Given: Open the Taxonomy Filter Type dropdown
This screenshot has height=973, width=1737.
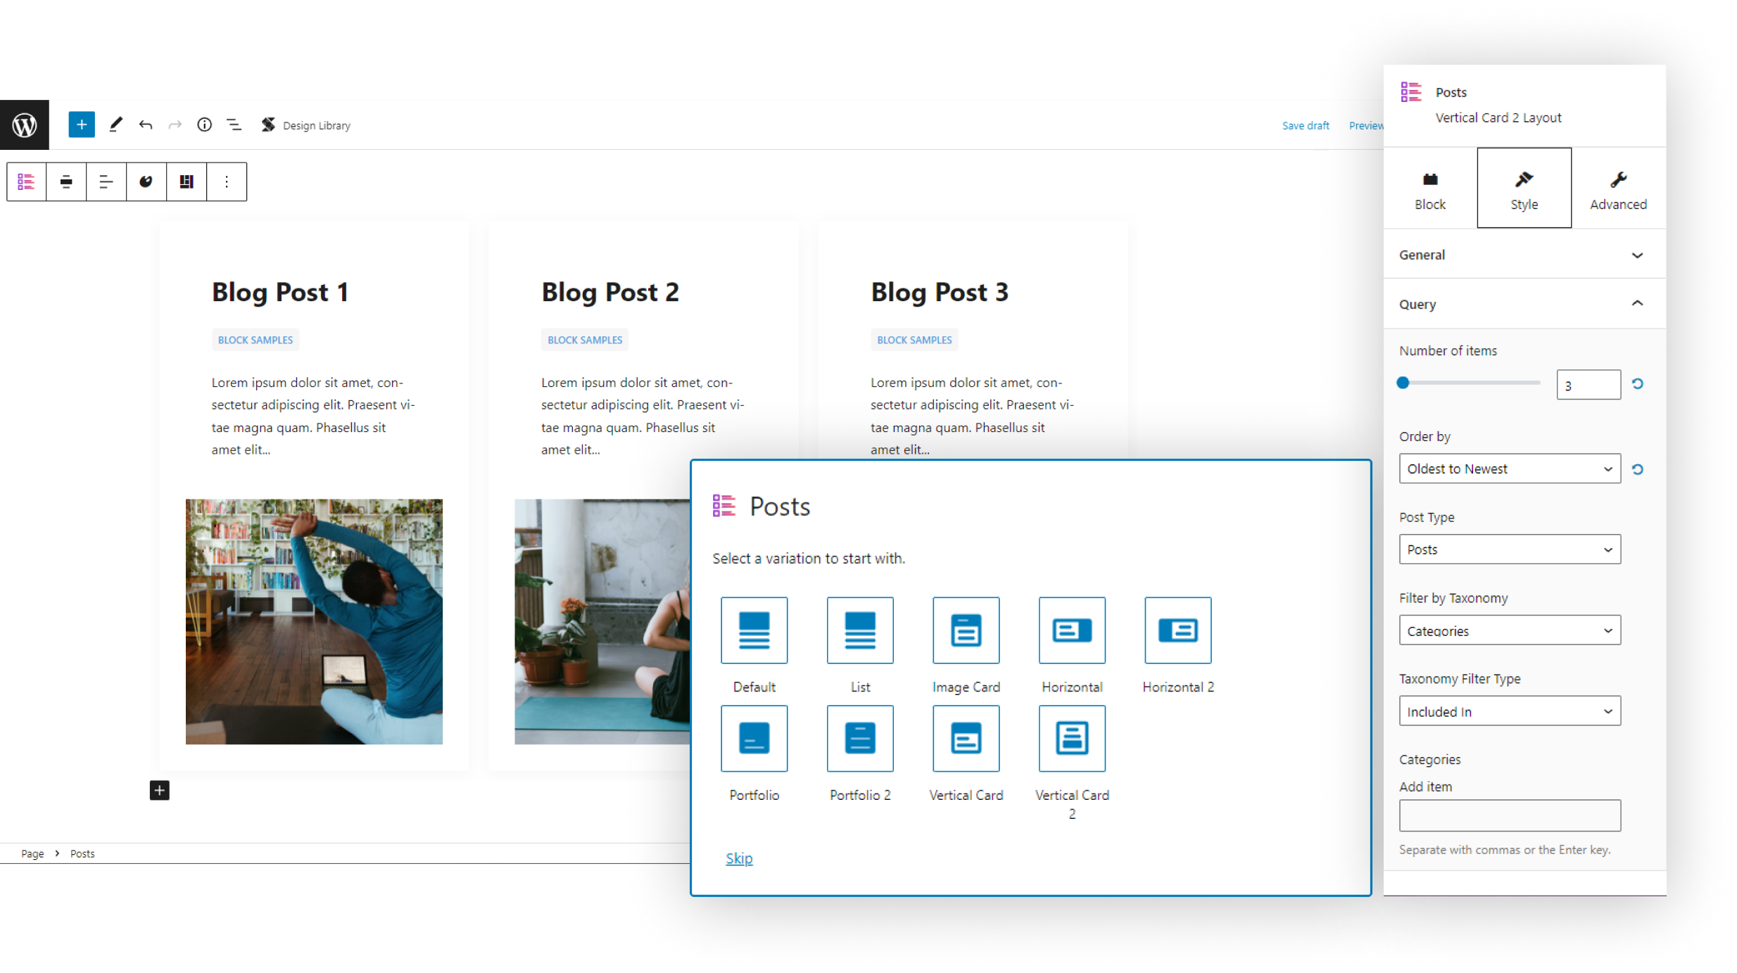Looking at the screenshot, I should (x=1509, y=712).
